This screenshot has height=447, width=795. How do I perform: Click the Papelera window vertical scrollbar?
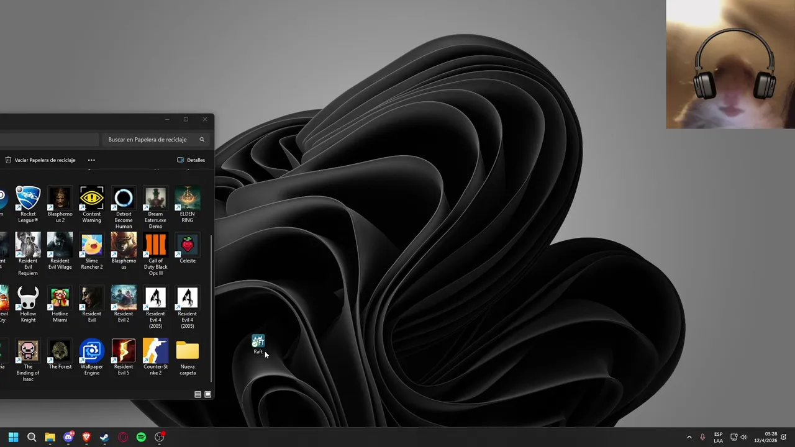click(212, 309)
